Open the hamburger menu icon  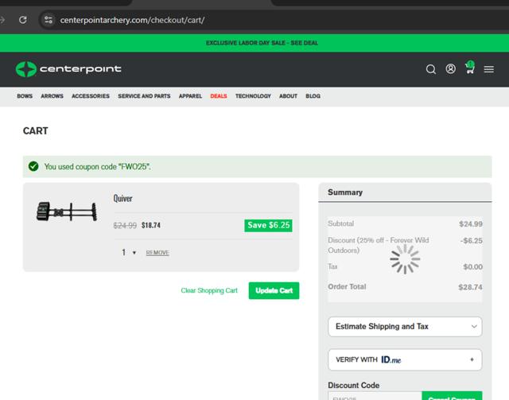point(489,69)
